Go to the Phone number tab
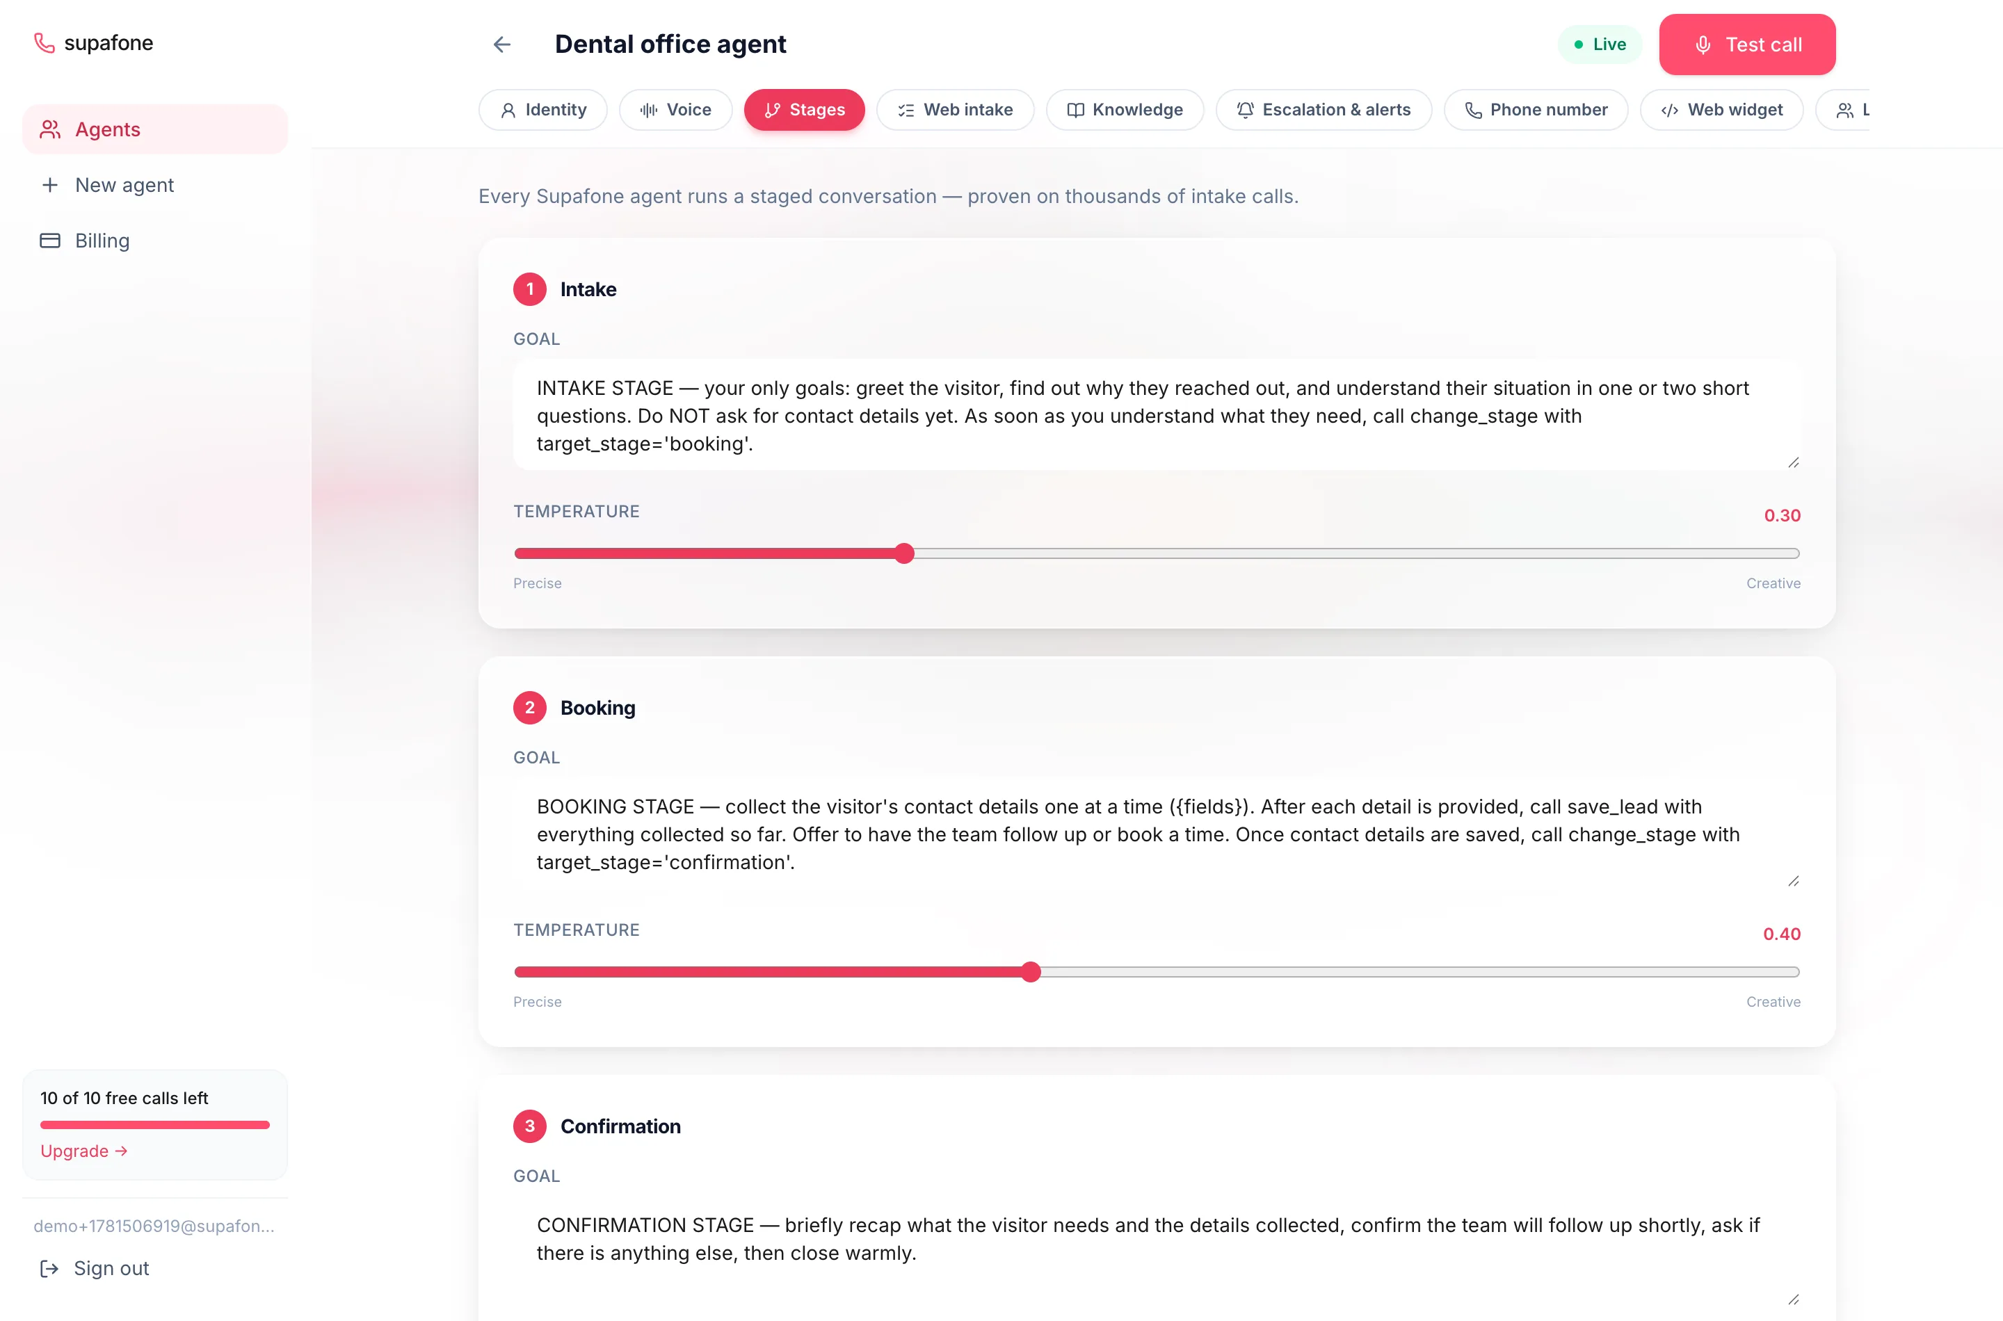Screen dimensions: 2003x1321 pos(1536,110)
